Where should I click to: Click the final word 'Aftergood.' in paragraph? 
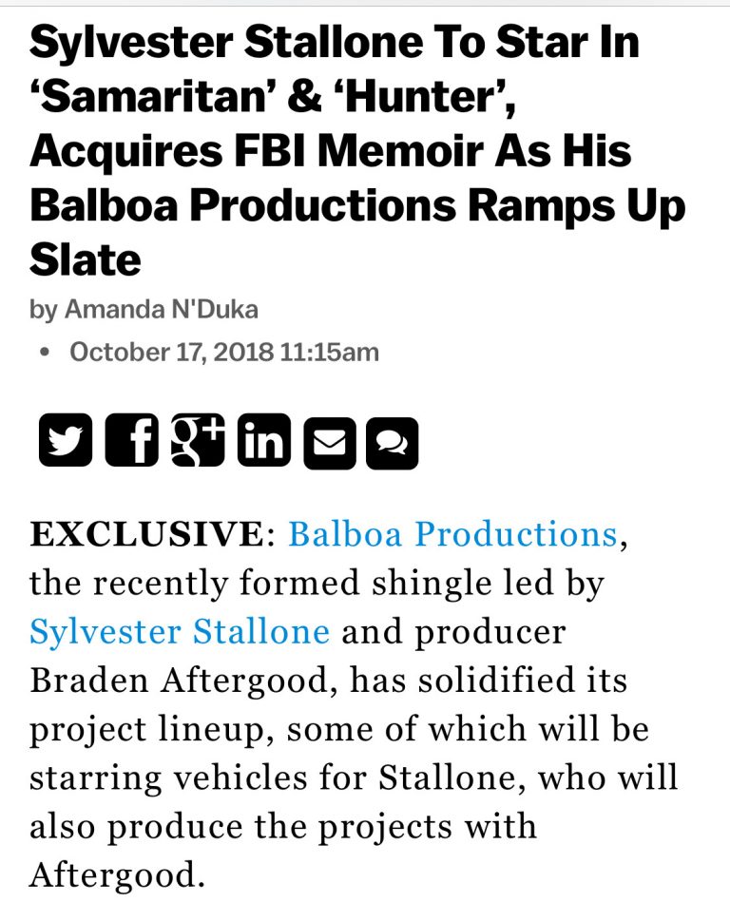[x=117, y=874]
